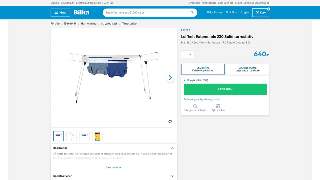Open the Leifheit brand link
This screenshot has height=180, width=320.
pyautogui.click(x=186, y=30)
